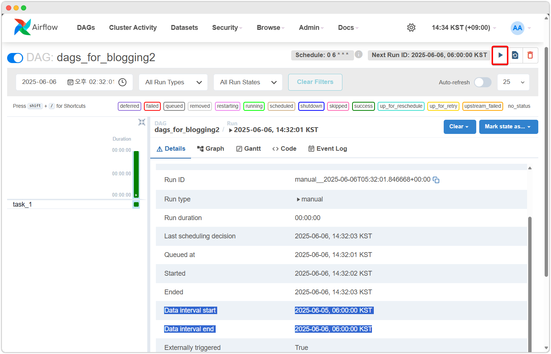The height and width of the screenshot is (354, 551).
Task: Click the skipped state legend tag
Action: click(338, 106)
